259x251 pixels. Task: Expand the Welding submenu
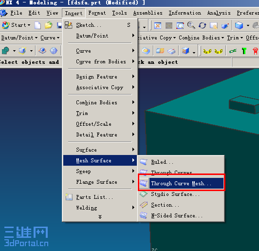100,208
